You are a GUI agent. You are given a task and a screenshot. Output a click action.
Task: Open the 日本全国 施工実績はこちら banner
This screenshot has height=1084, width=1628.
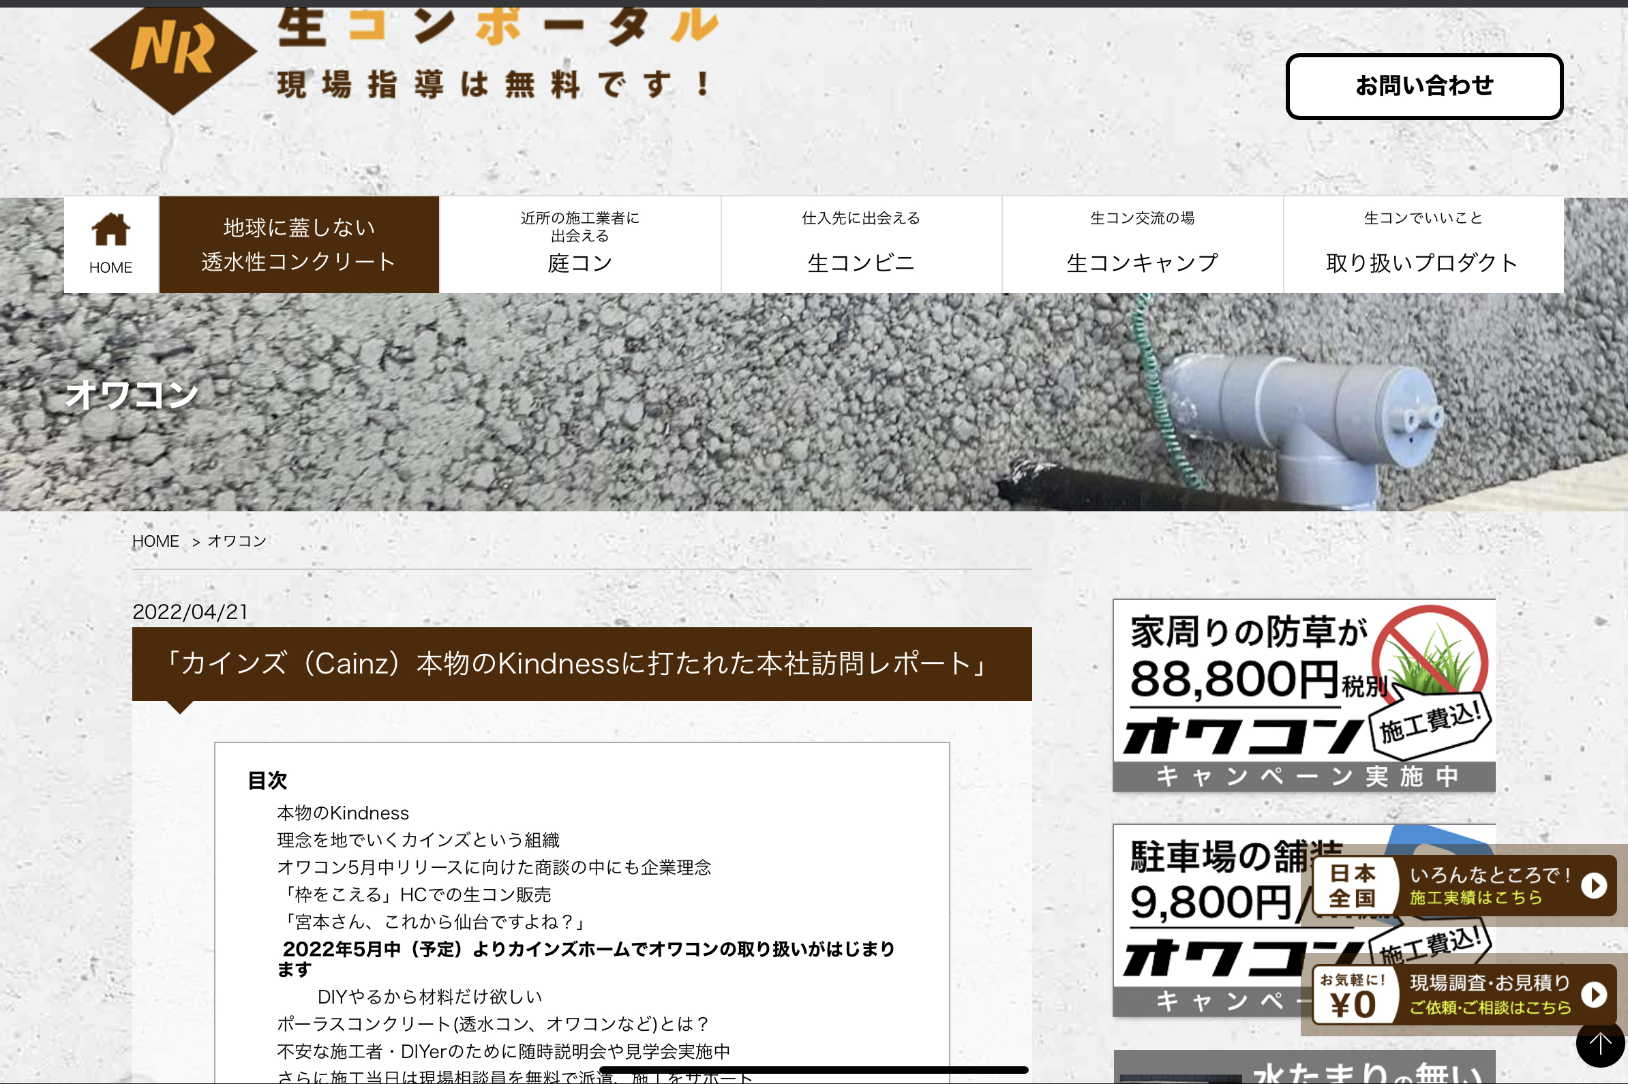tap(1464, 886)
